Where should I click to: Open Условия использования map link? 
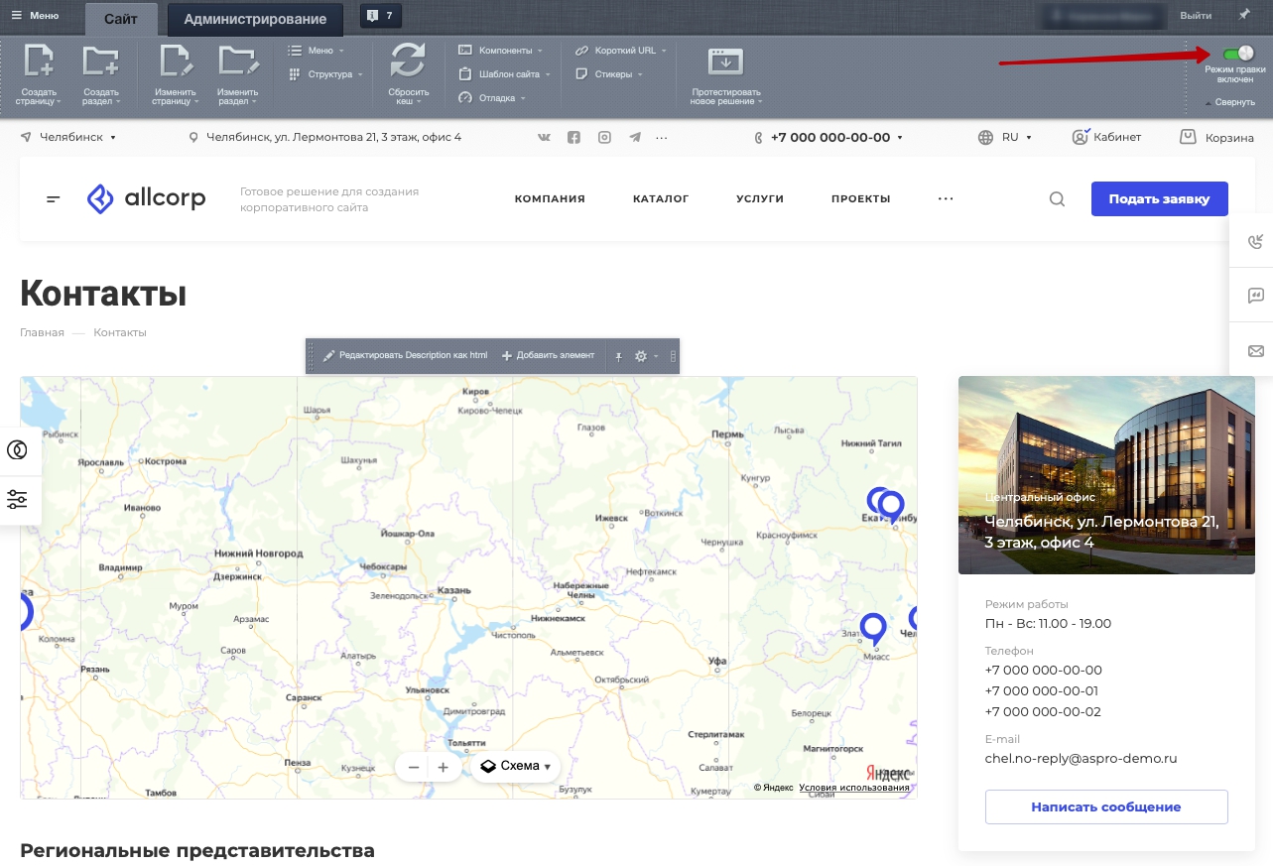point(854,788)
